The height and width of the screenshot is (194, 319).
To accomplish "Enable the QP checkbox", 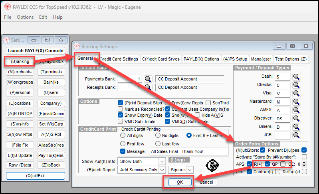I will [283, 164].
